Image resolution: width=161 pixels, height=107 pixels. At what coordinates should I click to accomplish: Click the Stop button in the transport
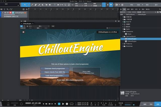[59, 104]
